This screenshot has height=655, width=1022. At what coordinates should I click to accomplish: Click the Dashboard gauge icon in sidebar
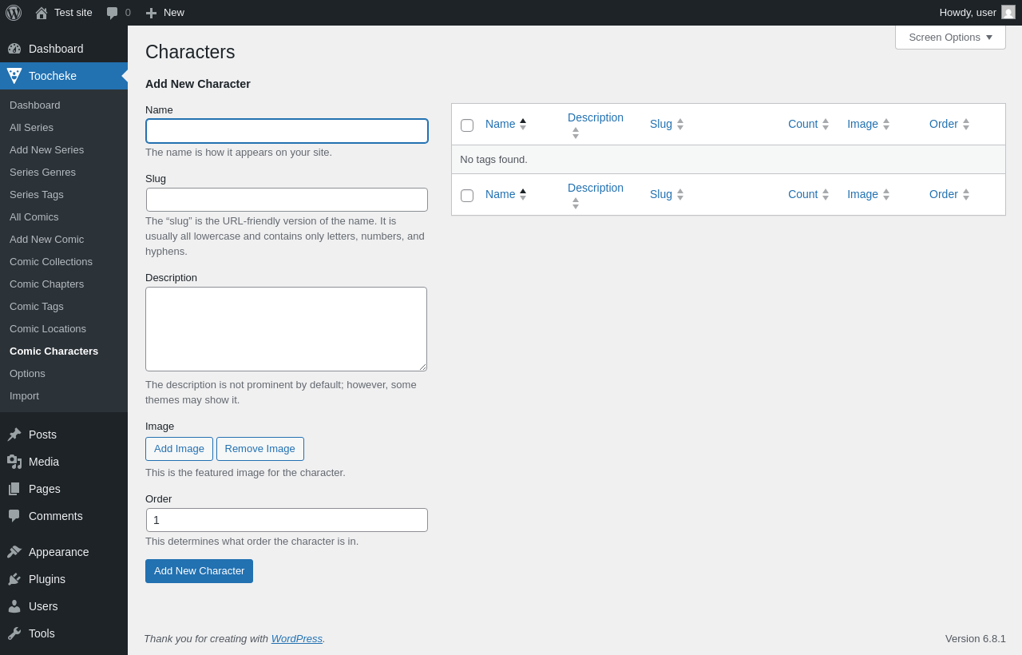[x=14, y=49]
